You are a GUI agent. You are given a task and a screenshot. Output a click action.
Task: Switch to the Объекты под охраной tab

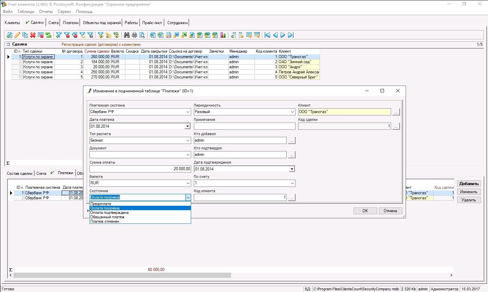tap(102, 23)
